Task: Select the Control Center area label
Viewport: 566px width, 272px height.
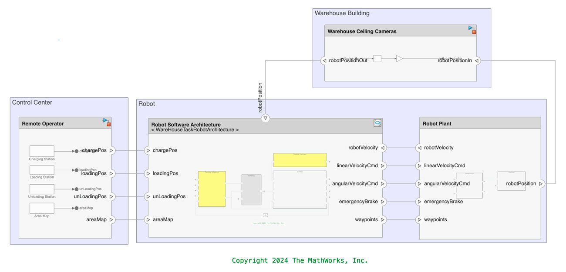Action: point(32,103)
